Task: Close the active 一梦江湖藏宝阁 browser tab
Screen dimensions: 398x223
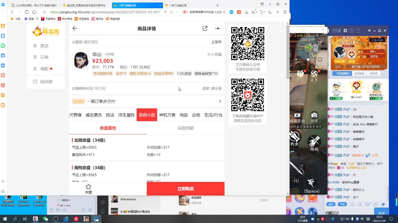Action: (x=160, y=5)
